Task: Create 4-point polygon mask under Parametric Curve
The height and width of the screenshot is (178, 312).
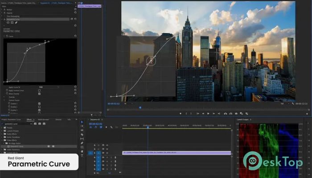Action: [x=12, y=23]
